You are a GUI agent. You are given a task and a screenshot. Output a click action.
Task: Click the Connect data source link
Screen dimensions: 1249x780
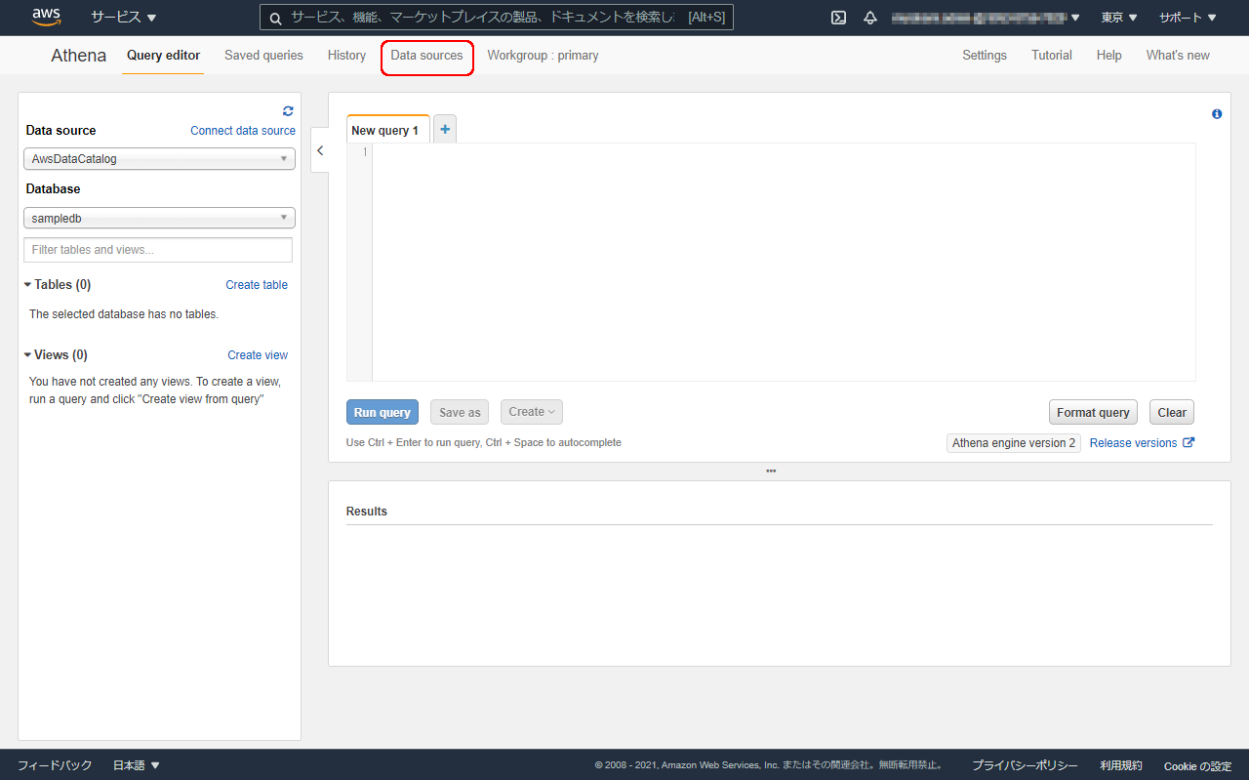point(243,131)
